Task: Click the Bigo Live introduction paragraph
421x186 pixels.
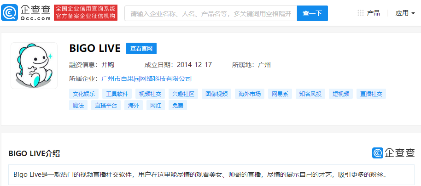Action: tap(200, 175)
